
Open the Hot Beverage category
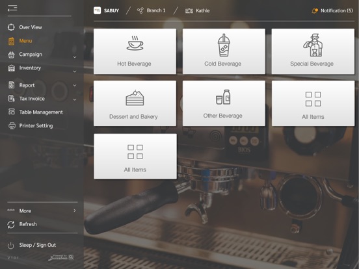[135, 51]
